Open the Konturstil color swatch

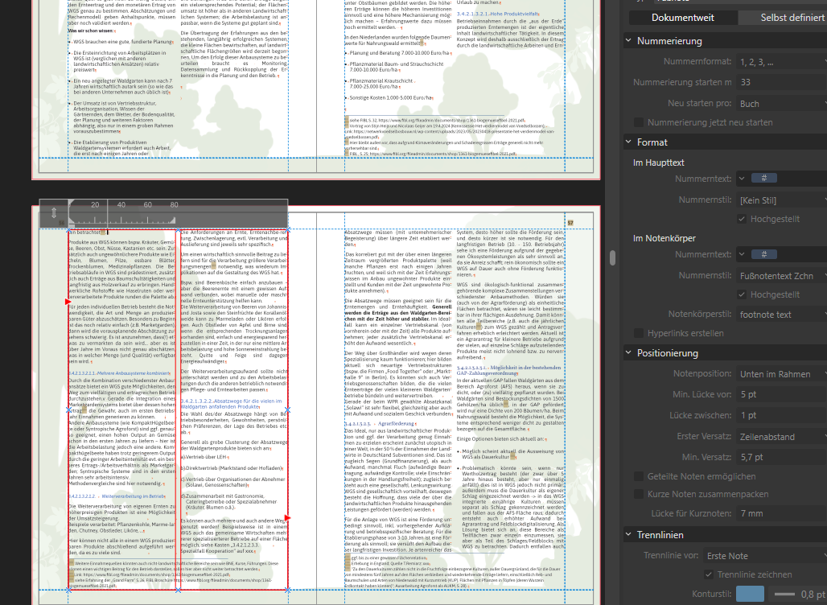tap(750, 594)
